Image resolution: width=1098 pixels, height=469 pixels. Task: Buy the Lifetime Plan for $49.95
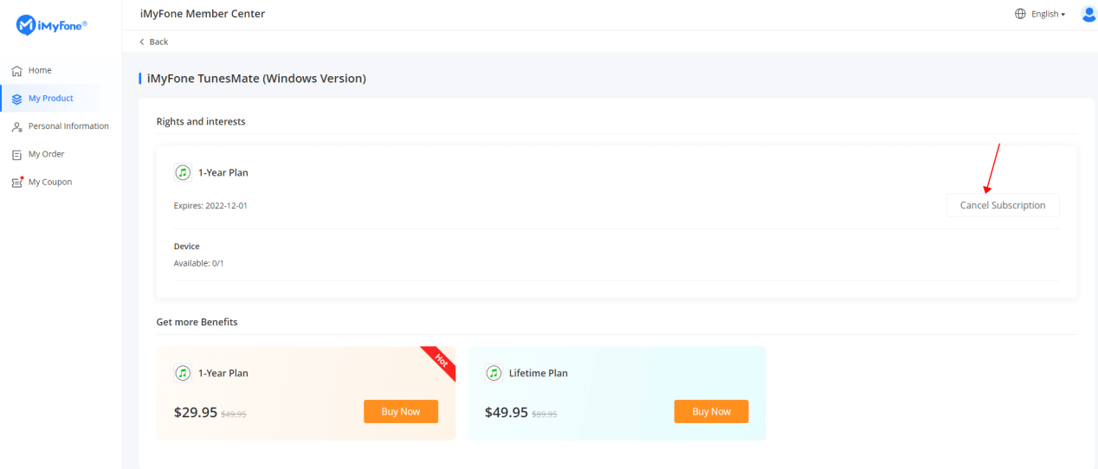tap(711, 412)
